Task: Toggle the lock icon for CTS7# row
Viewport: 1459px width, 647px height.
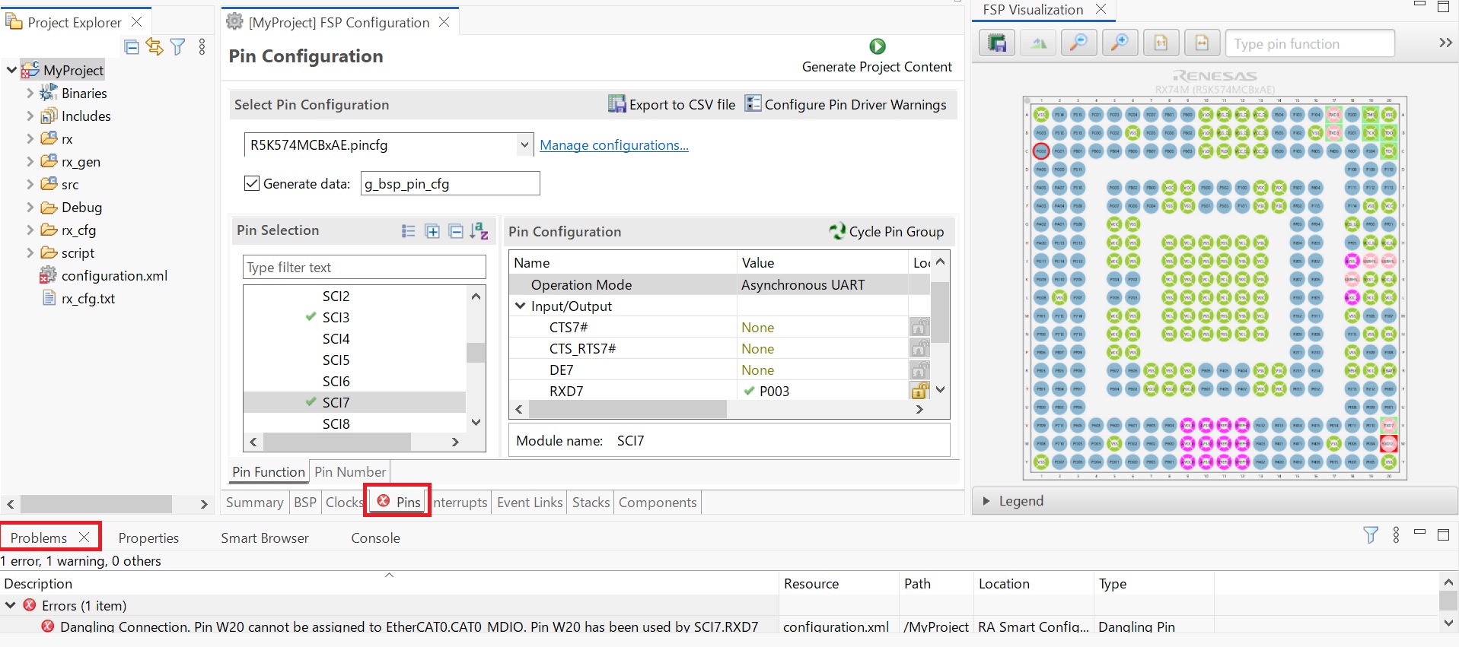Action: [919, 327]
